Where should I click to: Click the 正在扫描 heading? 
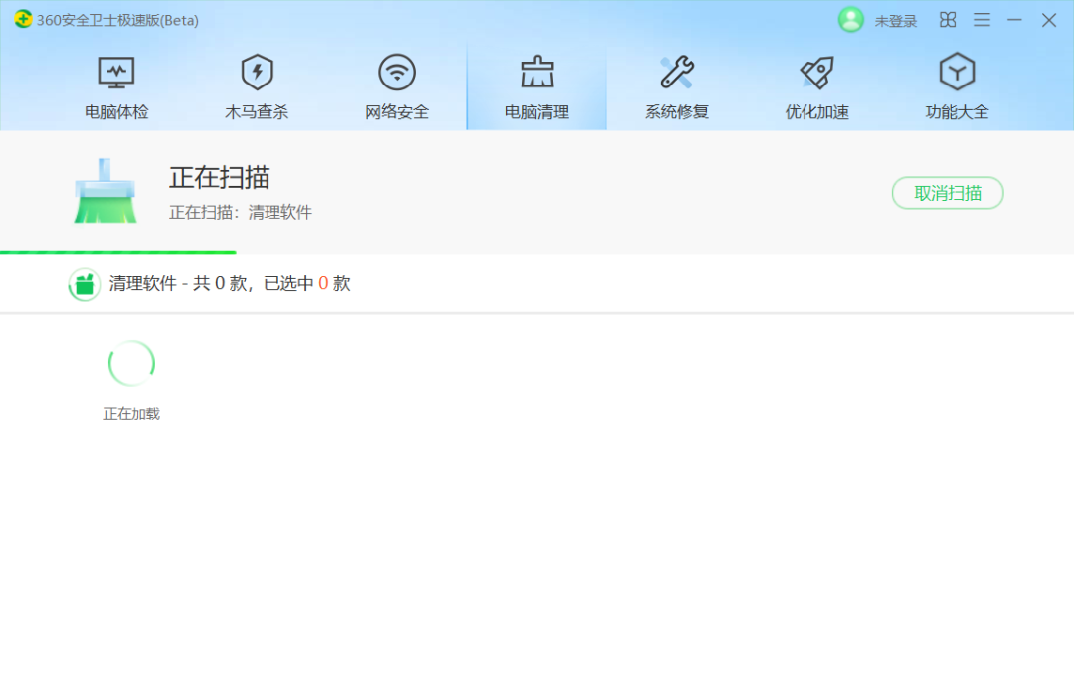coord(219,177)
